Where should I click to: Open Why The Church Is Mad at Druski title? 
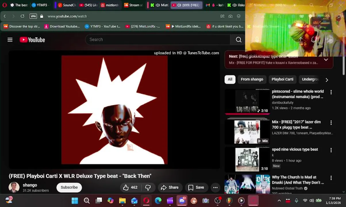[x=298, y=180]
